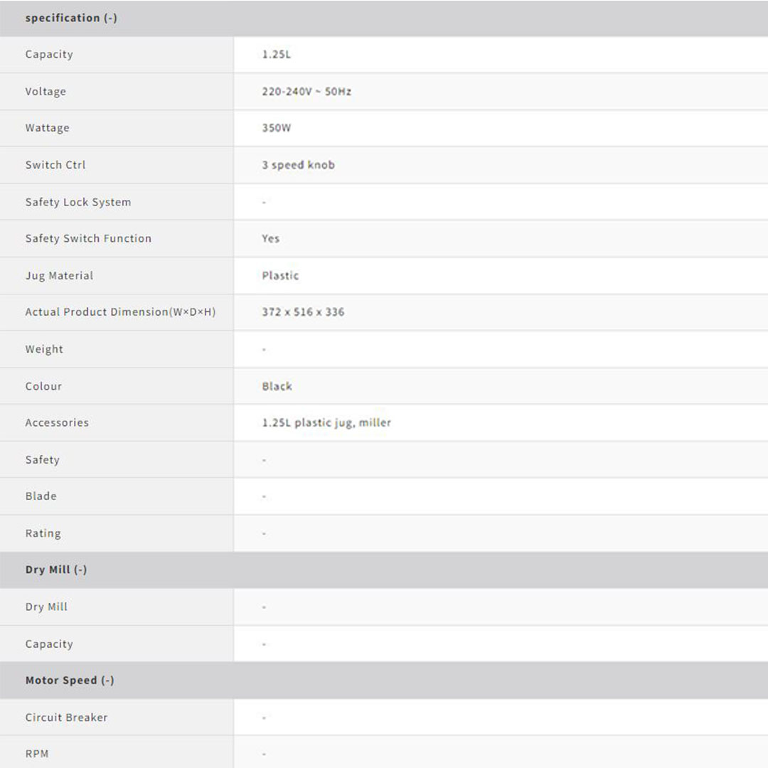Click the 1.25L capacity value
Viewport: 768px width, 768px height.
coord(277,54)
